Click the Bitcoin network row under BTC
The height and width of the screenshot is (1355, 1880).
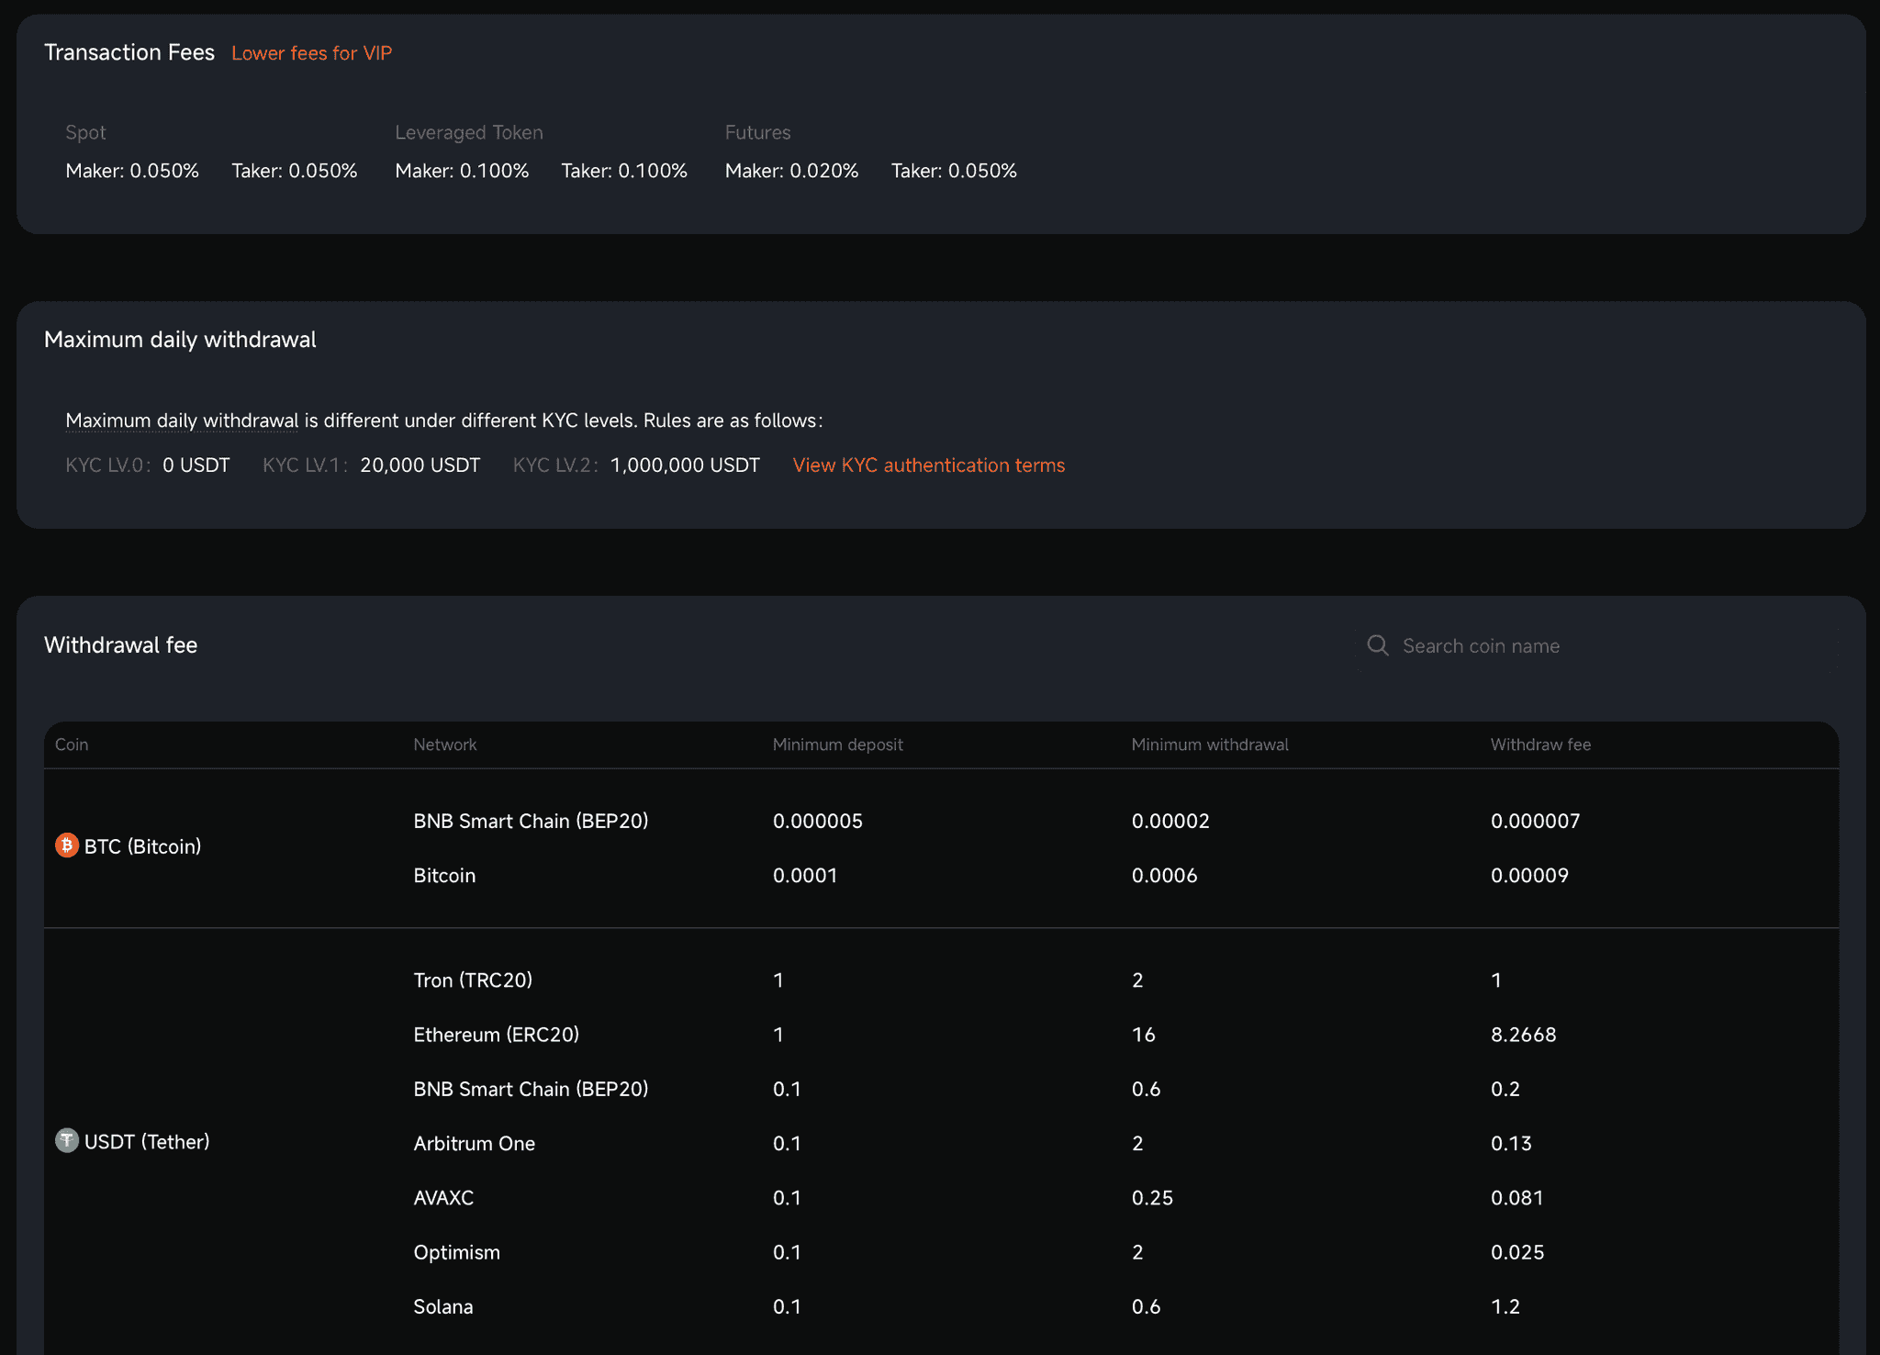click(444, 875)
